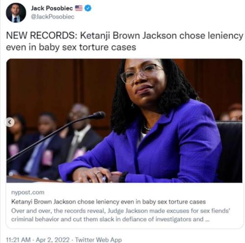Screen dimensions: 245x243
Task: Click the Apr 2, 2022 date
Action: pos(52,240)
